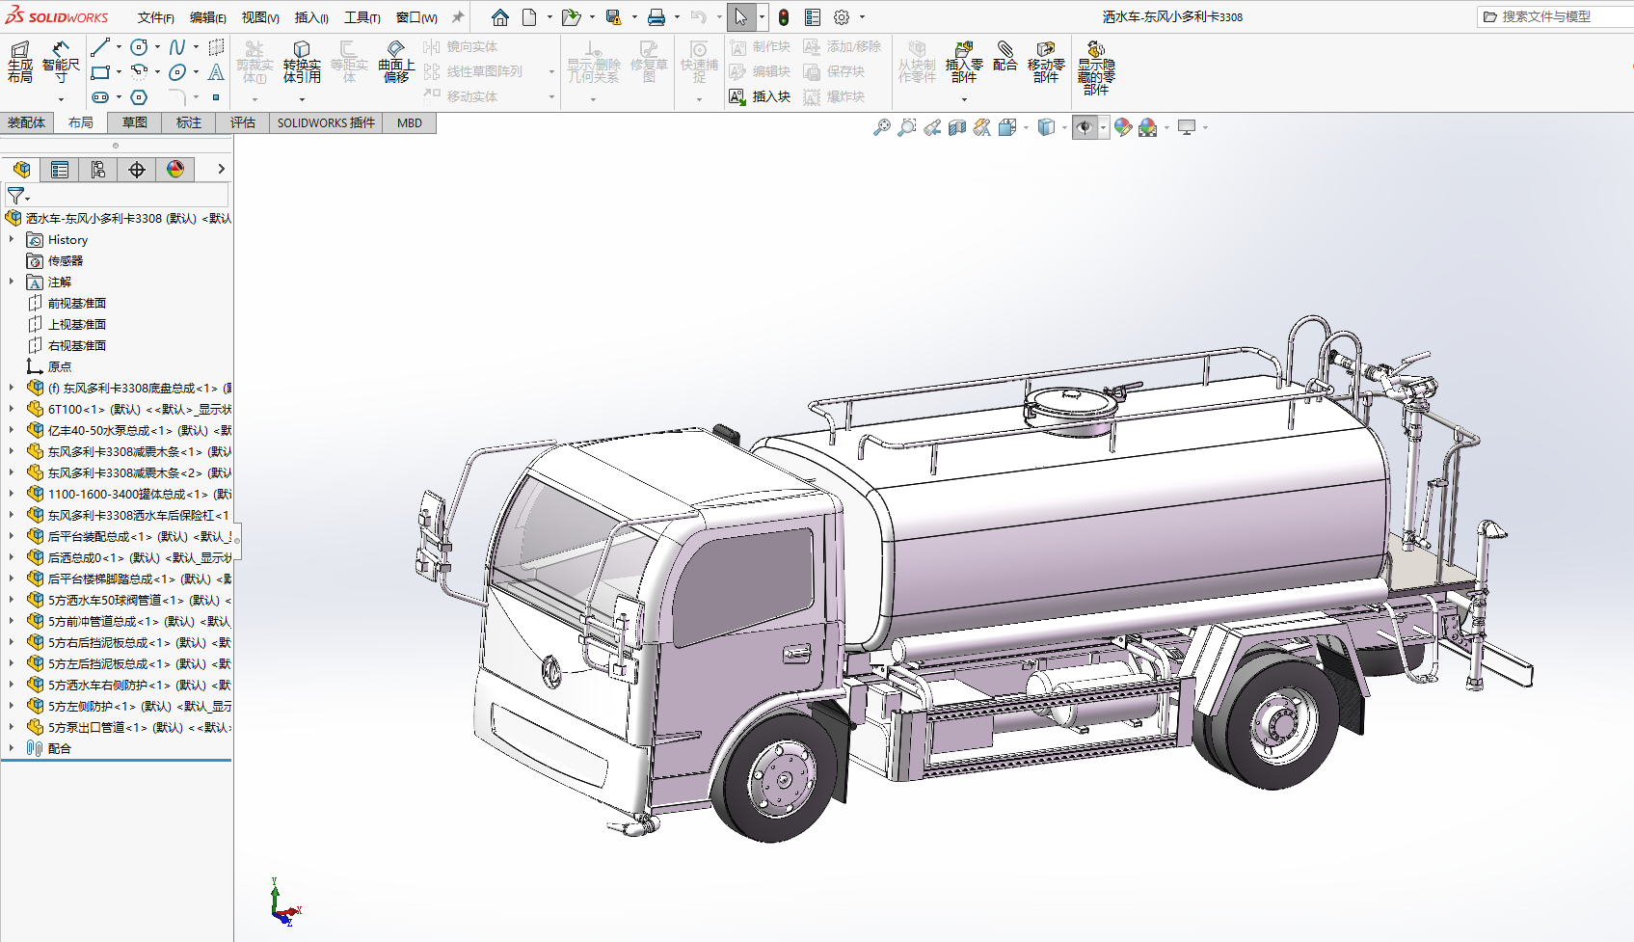The width and height of the screenshot is (1634, 942).
Task: Click Zoom to Fit magnifier icon
Action: (x=881, y=127)
